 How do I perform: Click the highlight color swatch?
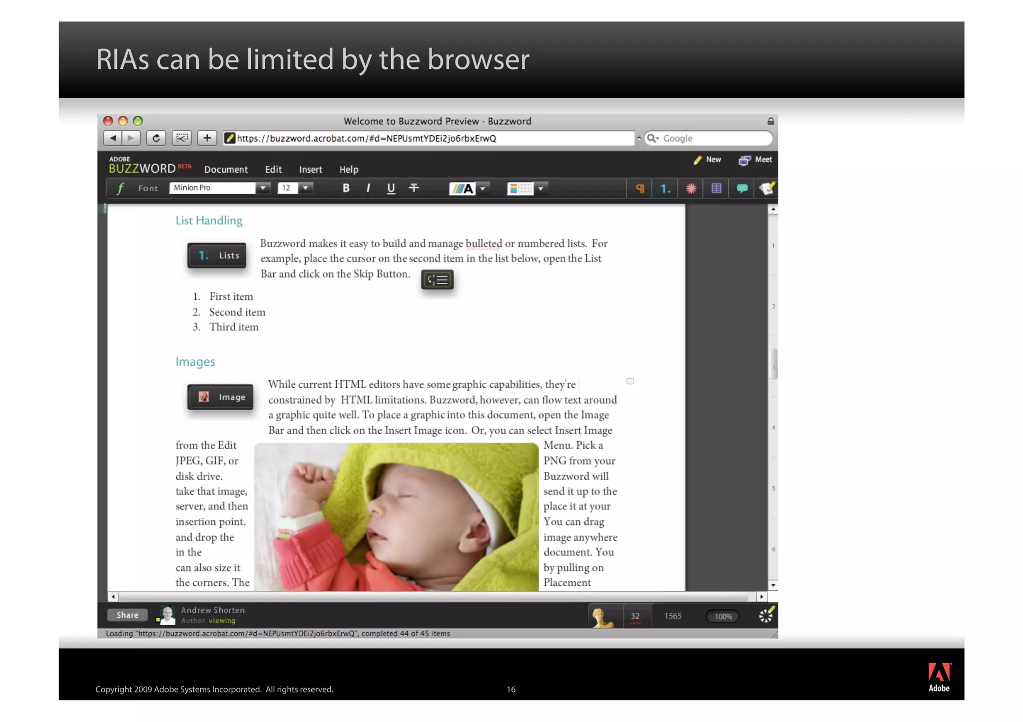click(520, 189)
